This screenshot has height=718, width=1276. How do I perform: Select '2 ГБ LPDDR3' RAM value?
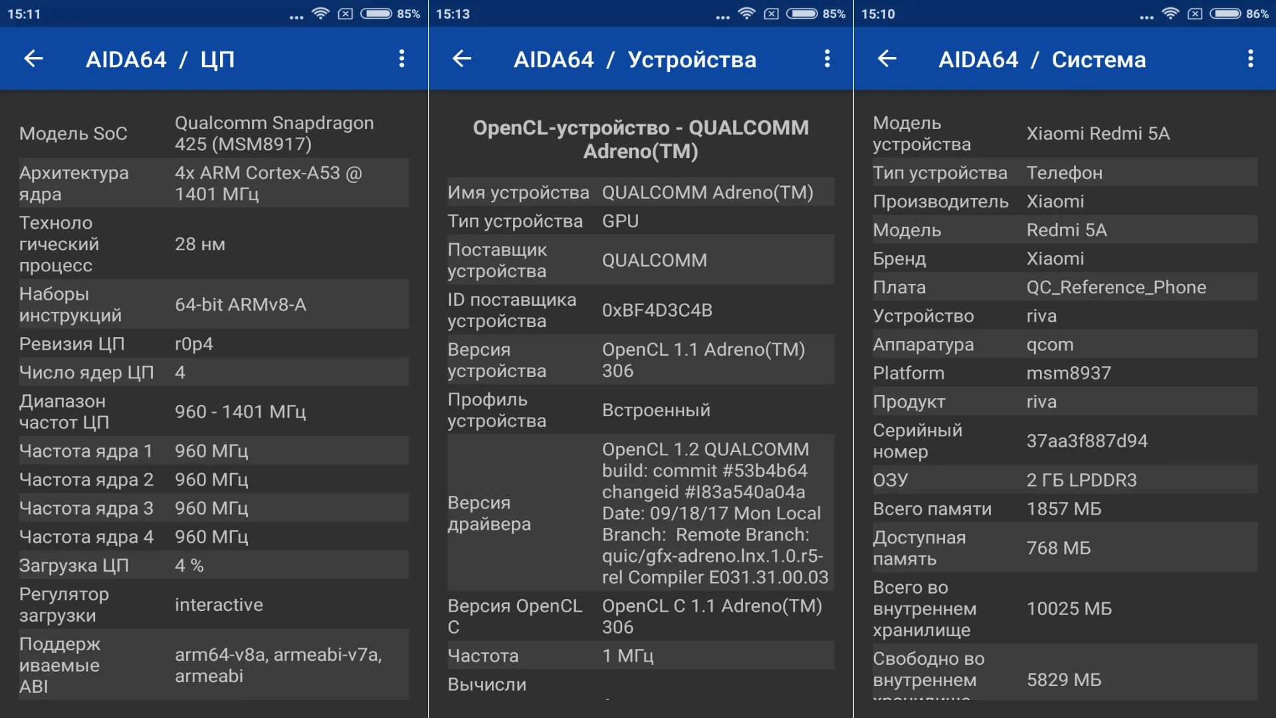[1081, 480]
